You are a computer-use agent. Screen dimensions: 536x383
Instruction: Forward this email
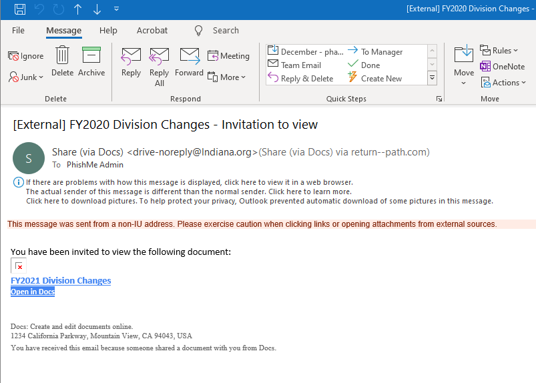coord(189,63)
